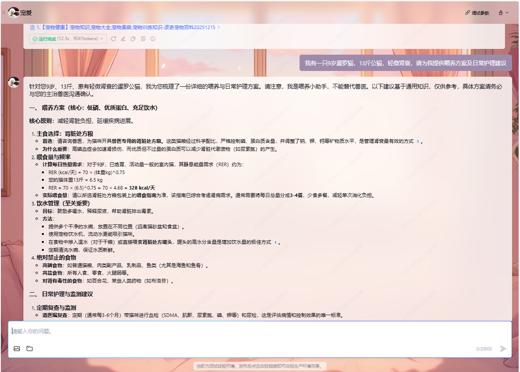520x372 pixels.
Task: Open 调试参数 debug parameters
Action: point(477,13)
